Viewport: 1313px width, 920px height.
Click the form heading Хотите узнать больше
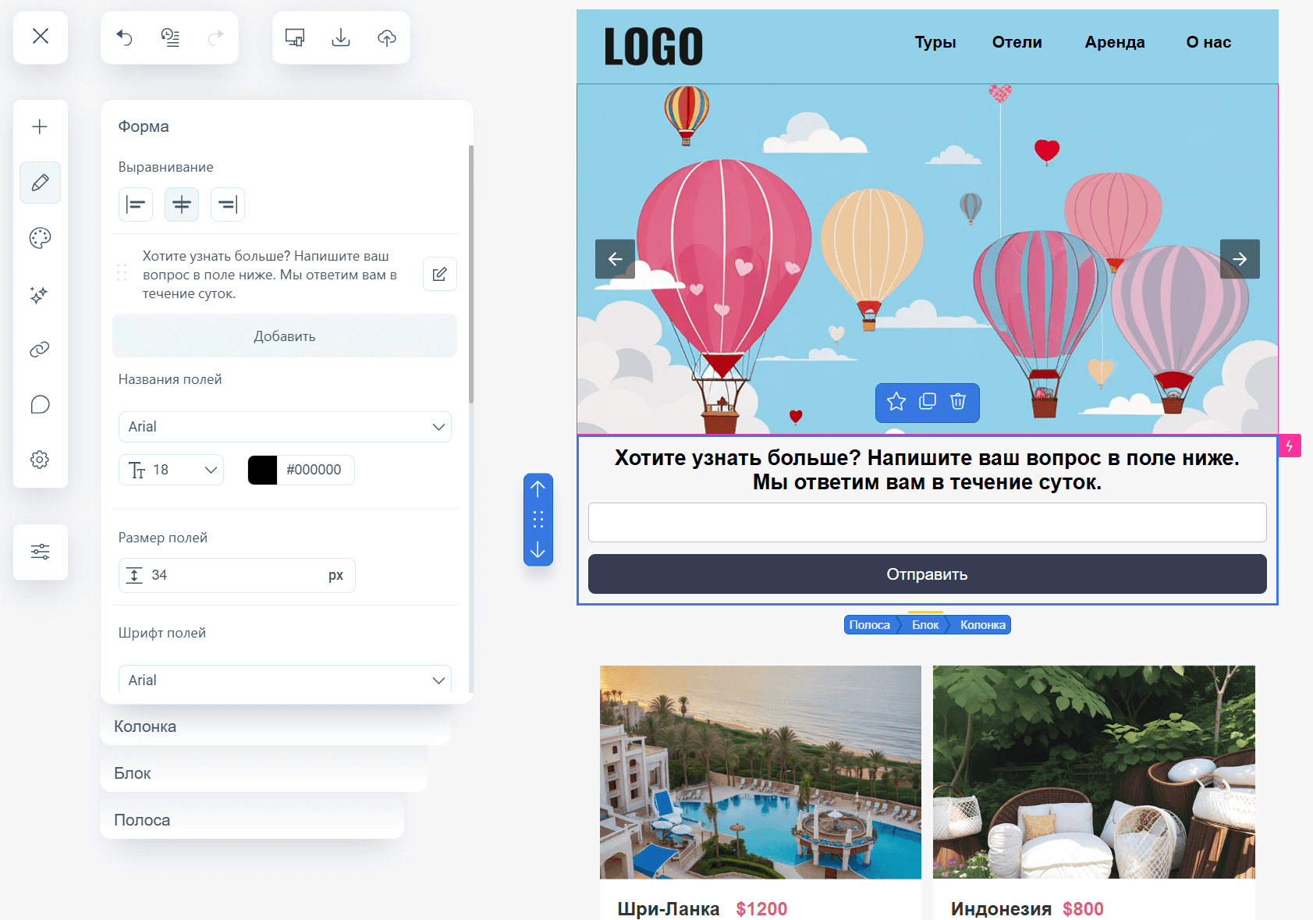(927, 470)
